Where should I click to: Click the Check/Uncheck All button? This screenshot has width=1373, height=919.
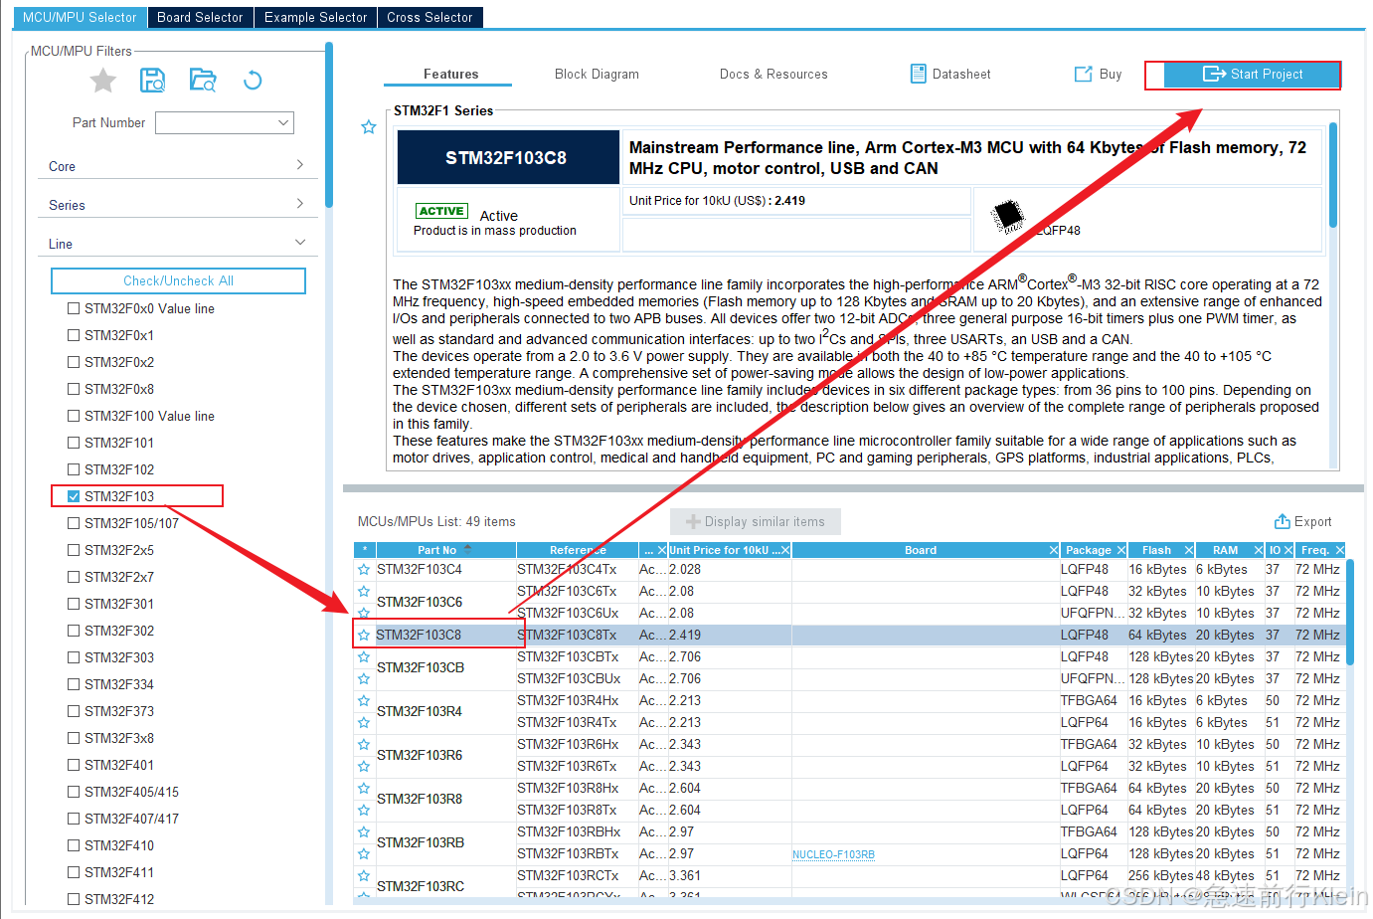click(x=178, y=280)
